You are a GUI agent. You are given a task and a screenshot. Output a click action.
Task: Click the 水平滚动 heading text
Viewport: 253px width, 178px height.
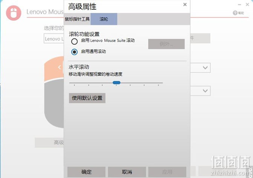(x=79, y=67)
